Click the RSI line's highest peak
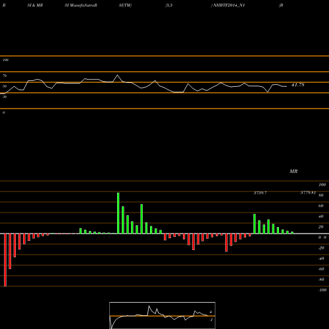329x329 pixels. click(117, 75)
